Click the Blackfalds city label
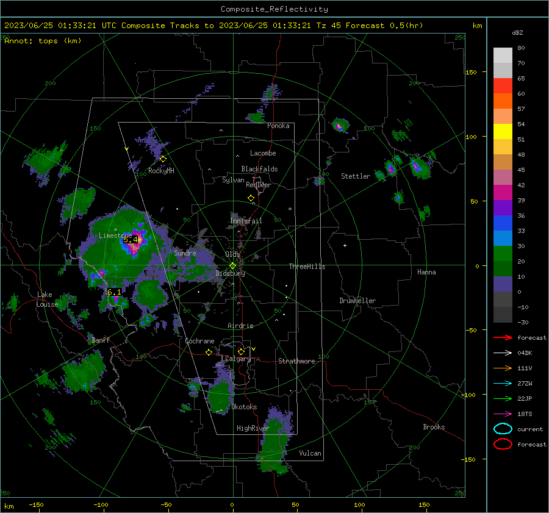The width and height of the screenshot is (549, 513). (x=259, y=169)
